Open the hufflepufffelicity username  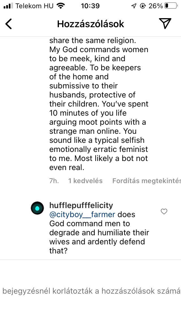[81, 205]
